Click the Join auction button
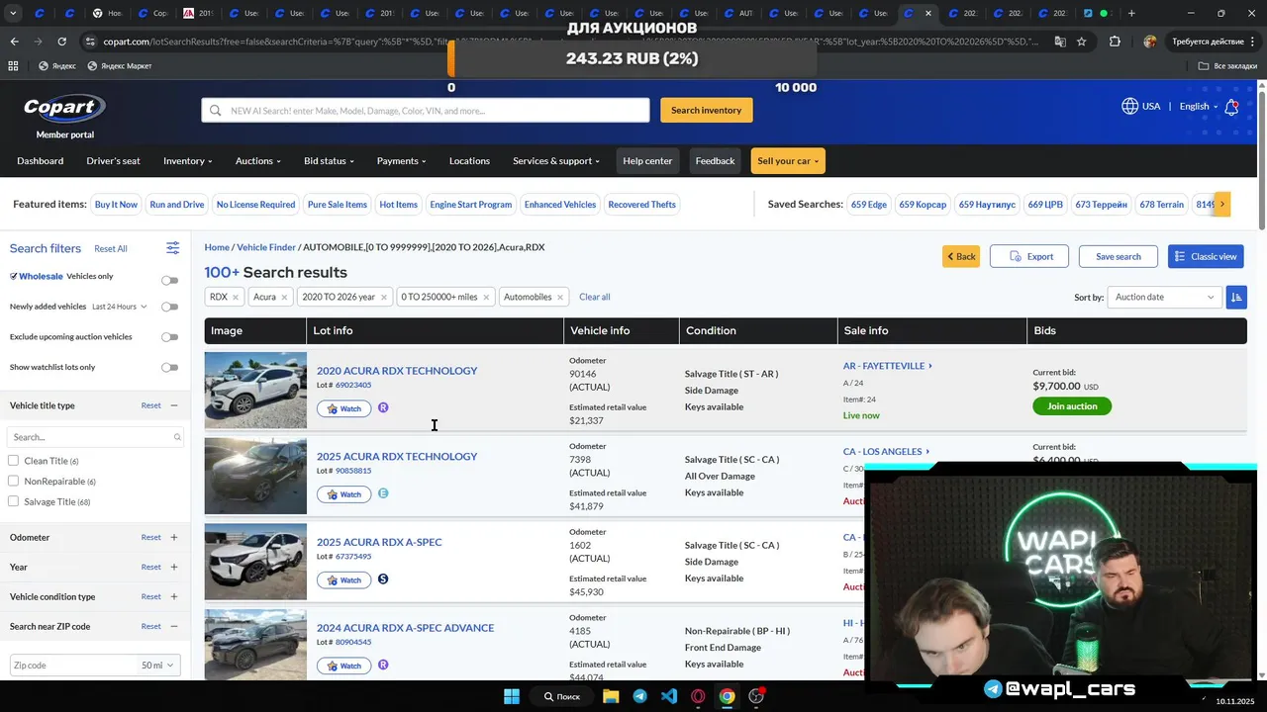 (x=1072, y=406)
